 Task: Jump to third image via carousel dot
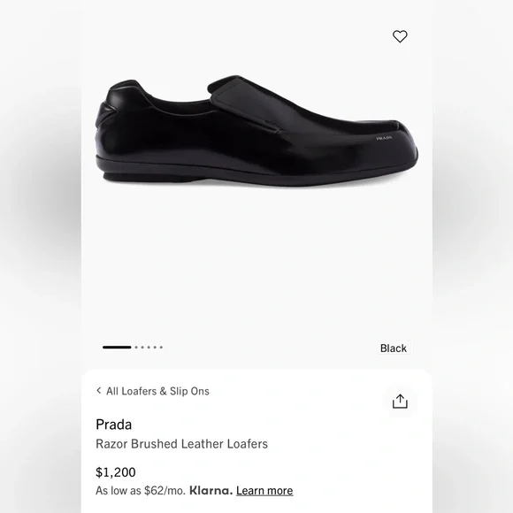pos(142,347)
